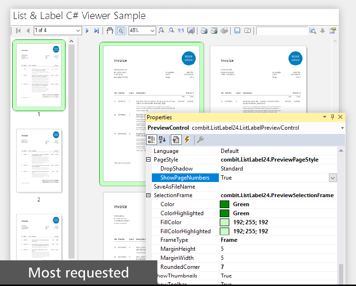Click preview area scrollbar up arrow
This screenshot has height=286, width=356.
pyautogui.click(x=335, y=41)
